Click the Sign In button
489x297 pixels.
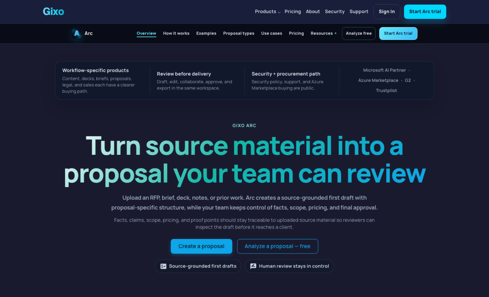[x=387, y=12]
